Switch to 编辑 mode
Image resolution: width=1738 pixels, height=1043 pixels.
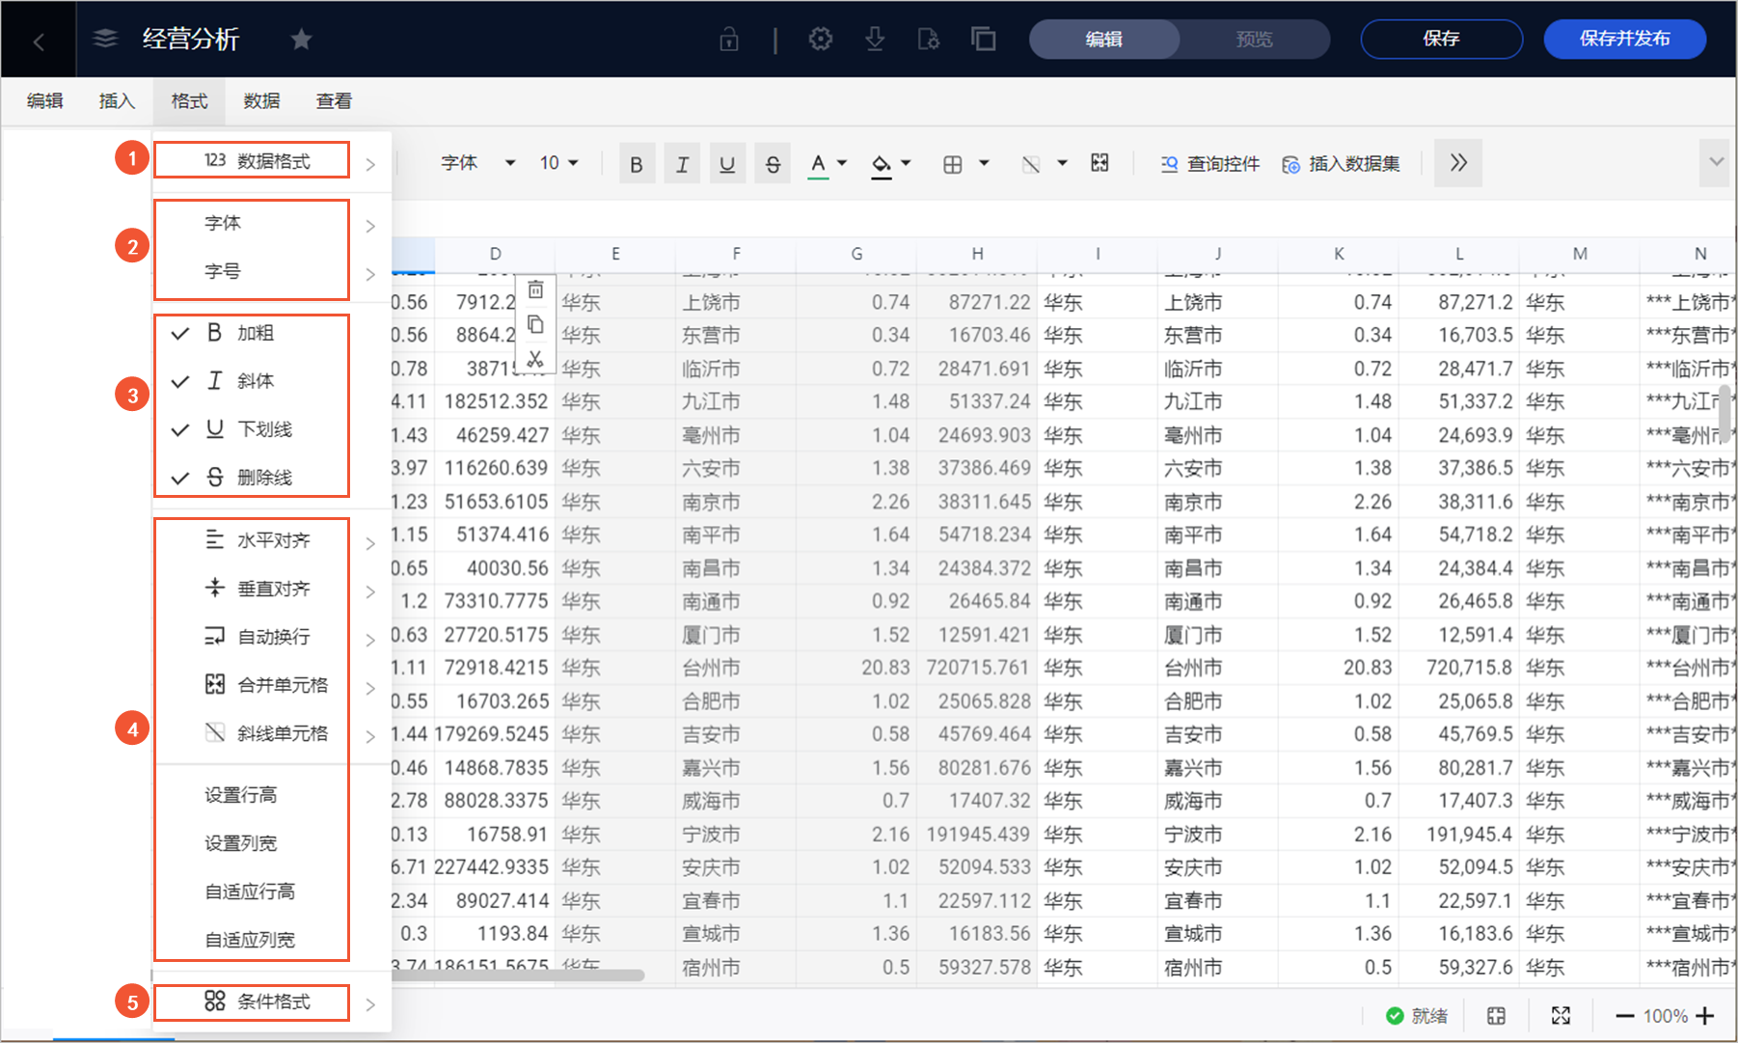(1104, 40)
